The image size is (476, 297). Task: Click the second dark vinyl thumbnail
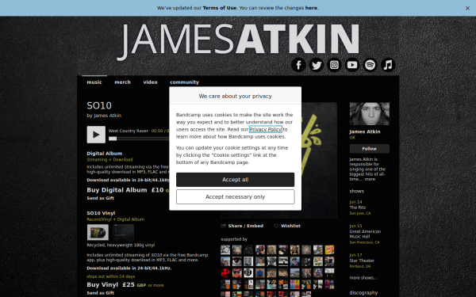123,232
